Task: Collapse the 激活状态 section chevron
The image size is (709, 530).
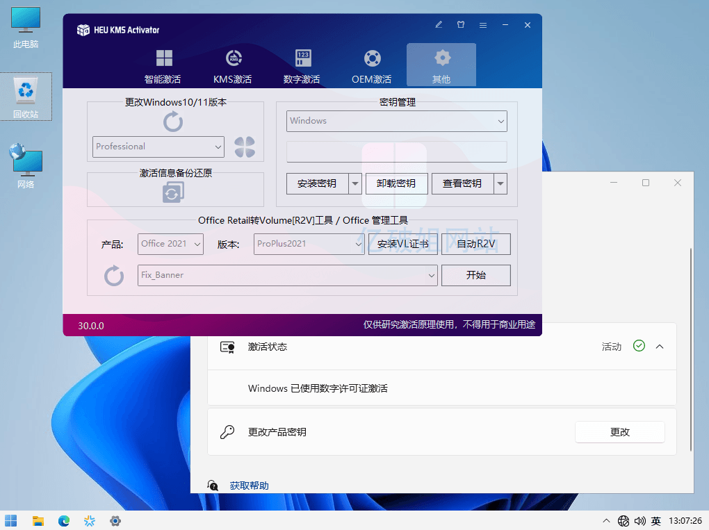Action: (x=660, y=347)
